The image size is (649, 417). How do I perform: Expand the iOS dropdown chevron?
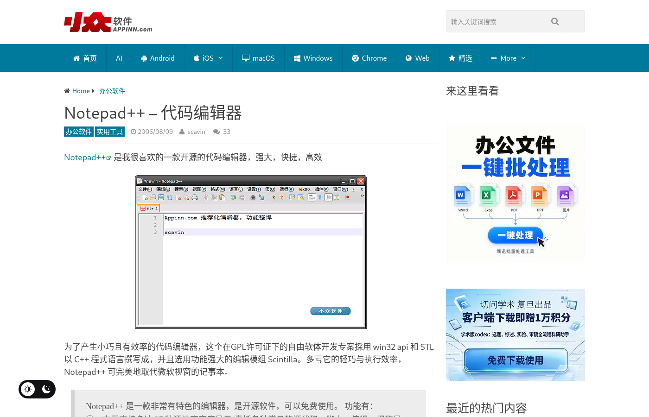click(x=221, y=58)
